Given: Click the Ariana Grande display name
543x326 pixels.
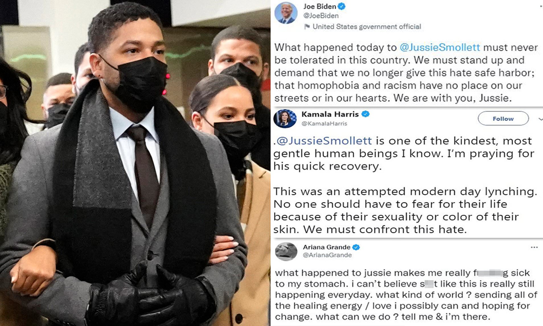Looking at the screenshot, I should tap(326, 247).
